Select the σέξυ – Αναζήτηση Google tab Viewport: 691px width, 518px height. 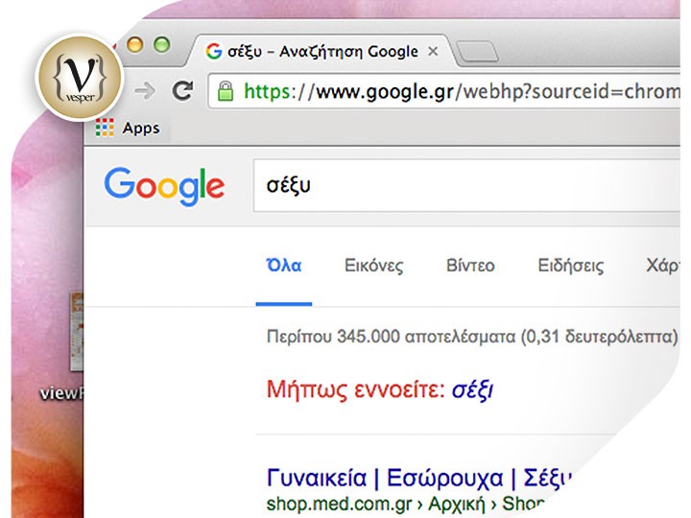click(322, 52)
